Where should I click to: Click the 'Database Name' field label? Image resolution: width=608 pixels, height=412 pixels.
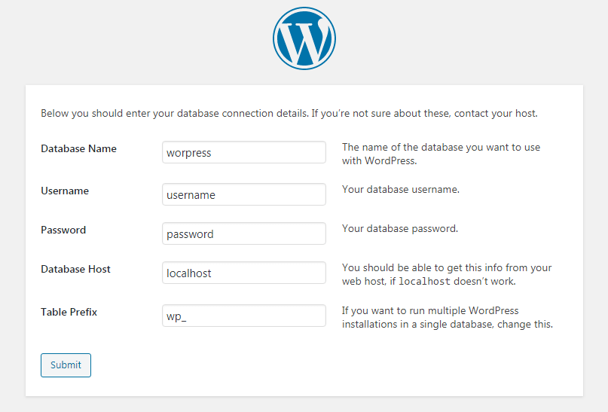click(78, 148)
